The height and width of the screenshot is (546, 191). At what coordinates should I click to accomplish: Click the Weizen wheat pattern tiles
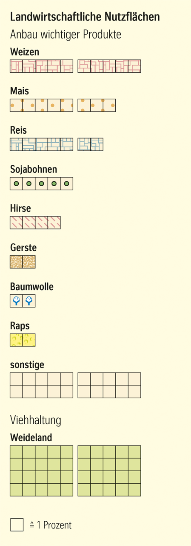click(75, 66)
